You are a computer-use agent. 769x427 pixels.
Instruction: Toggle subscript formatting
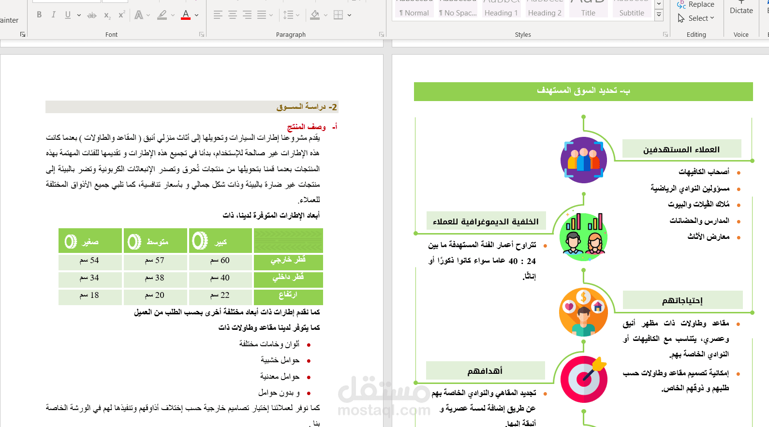coord(107,15)
